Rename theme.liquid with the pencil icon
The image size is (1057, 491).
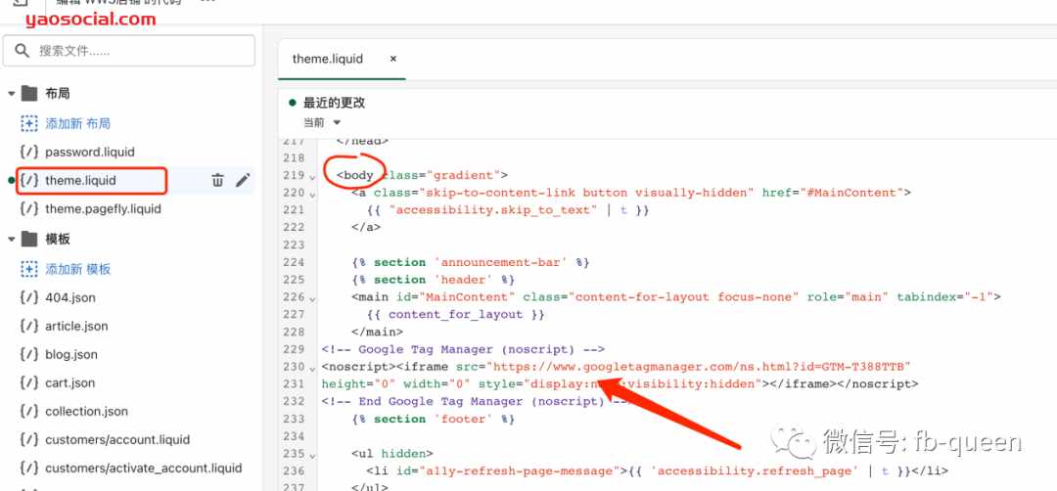pos(243,181)
